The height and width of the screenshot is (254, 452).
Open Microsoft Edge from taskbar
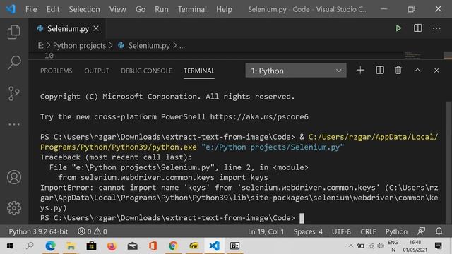[50, 246]
